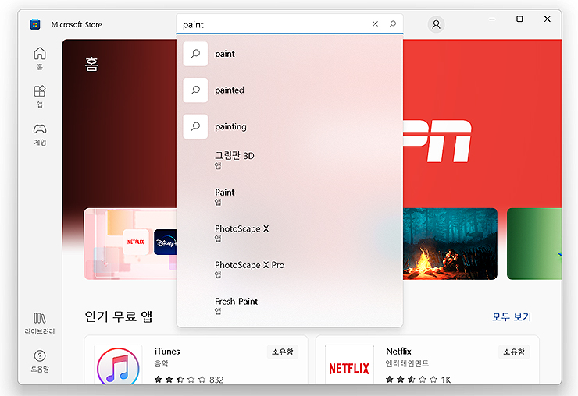The image size is (578, 396).
Task: Open the Netflix and Disney+ promo thumbnail
Action: pos(130,244)
